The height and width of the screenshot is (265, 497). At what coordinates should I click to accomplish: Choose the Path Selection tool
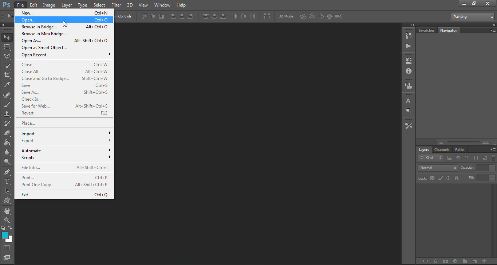point(7,190)
